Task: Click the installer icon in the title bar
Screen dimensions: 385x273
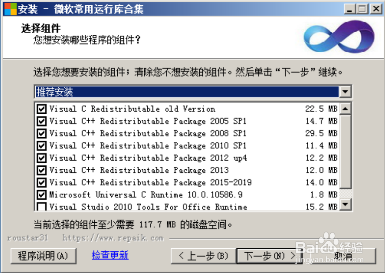Action: click(x=10, y=9)
